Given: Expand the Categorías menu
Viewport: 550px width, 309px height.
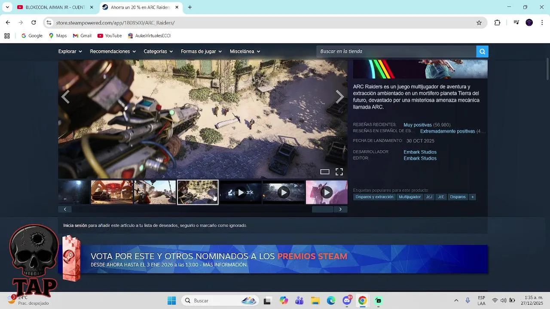Looking at the screenshot, I should click(x=158, y=51).
